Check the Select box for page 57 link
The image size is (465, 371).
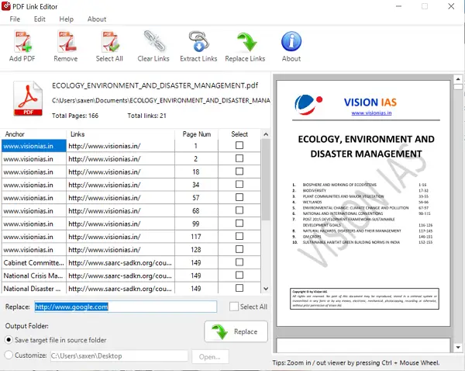(239, 197)
